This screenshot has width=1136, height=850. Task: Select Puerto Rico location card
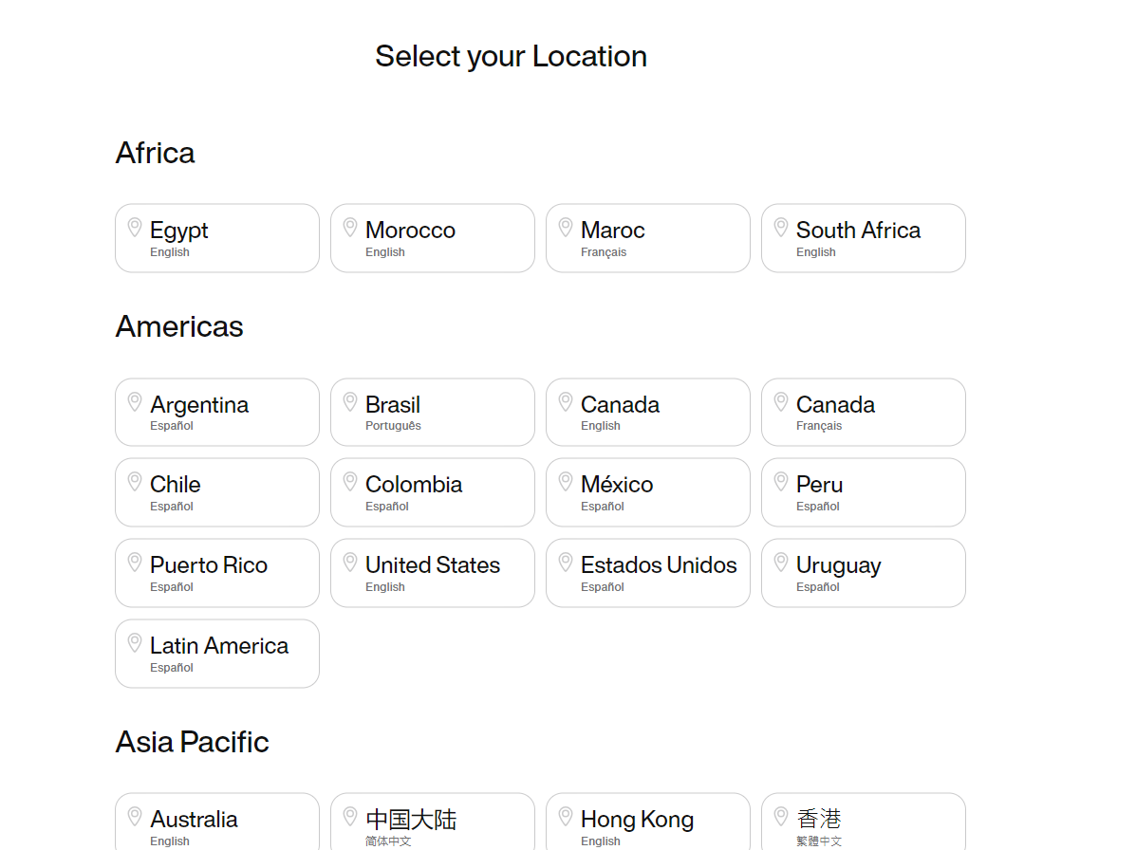(216, 573)
